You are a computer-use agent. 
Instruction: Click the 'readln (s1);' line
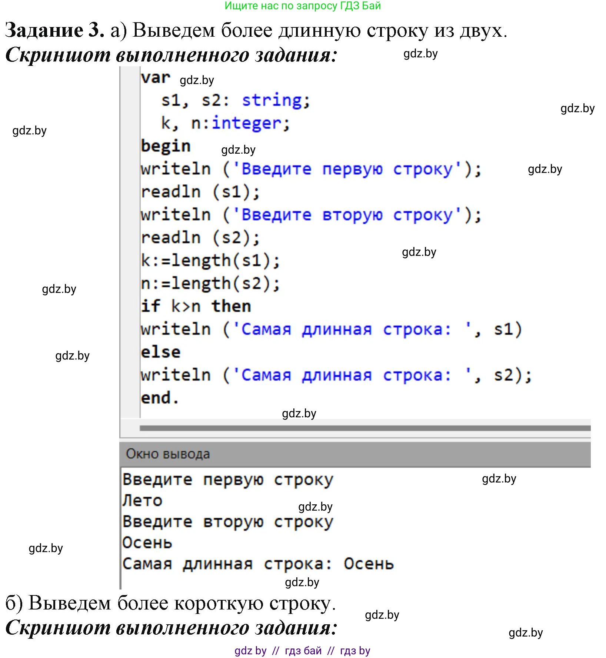click(200, 192)
